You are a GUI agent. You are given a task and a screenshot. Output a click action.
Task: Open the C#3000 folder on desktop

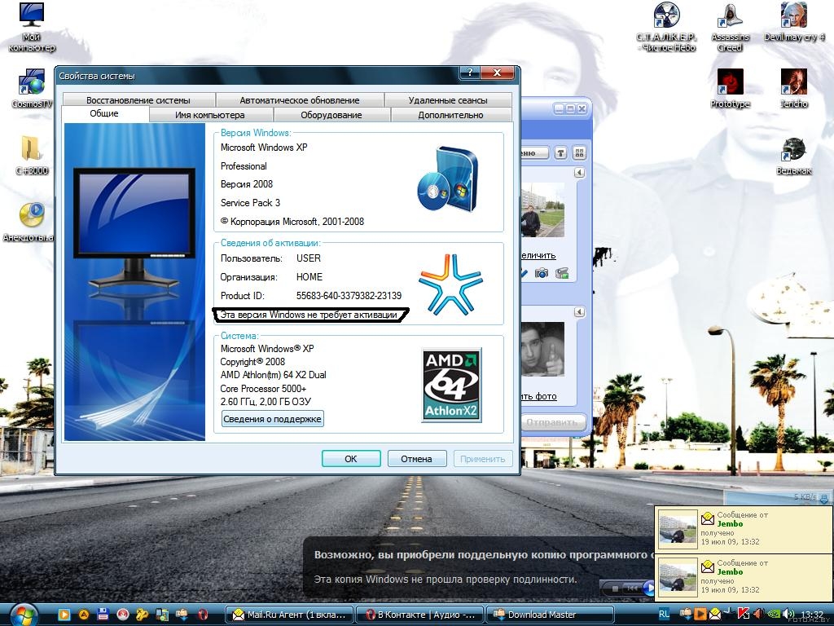coord(32,155)
